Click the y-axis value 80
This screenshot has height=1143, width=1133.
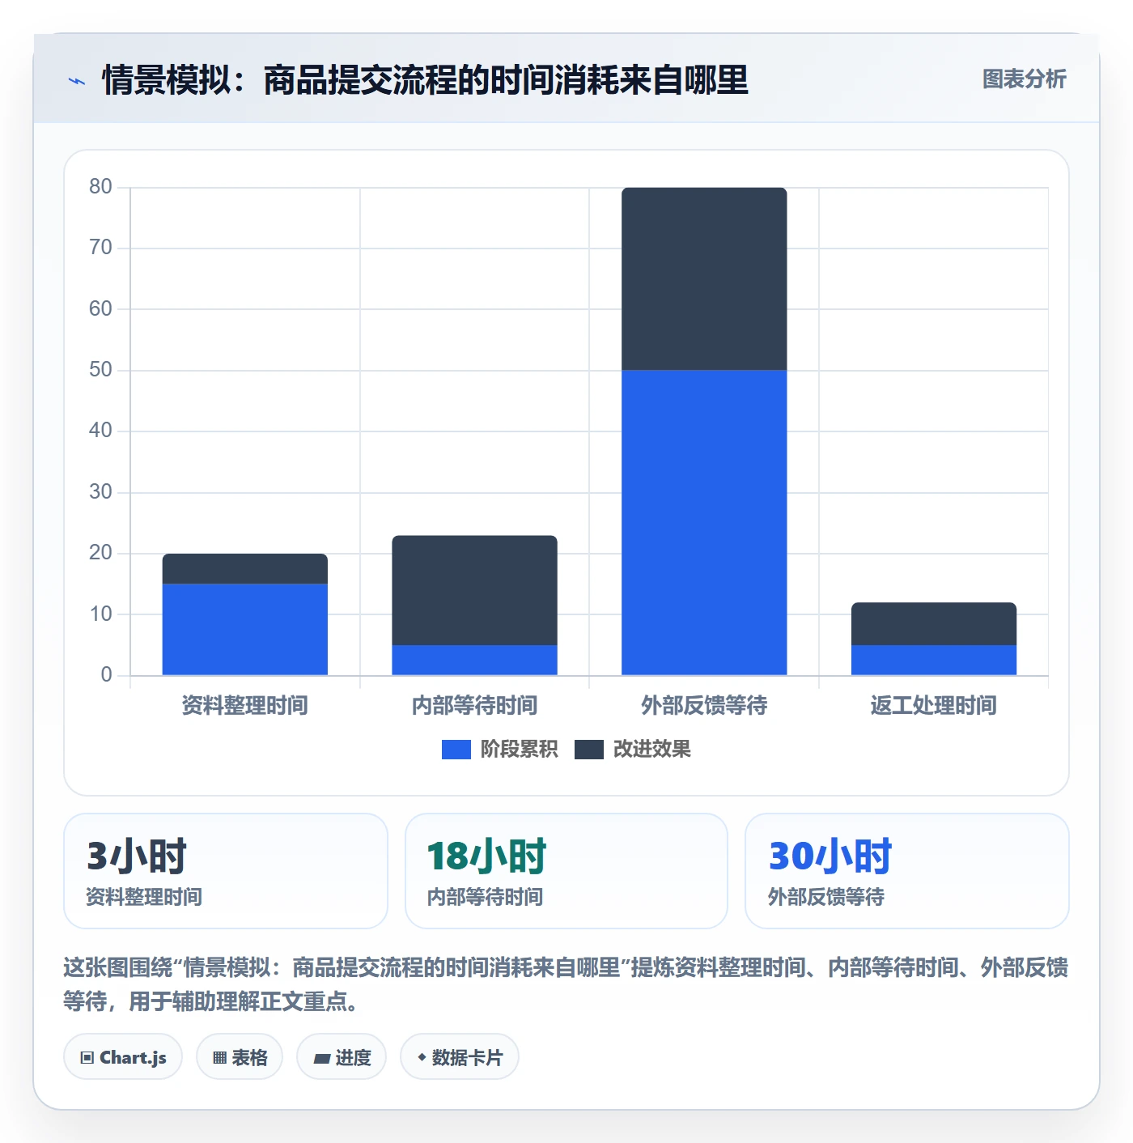[x=100, y=187]
